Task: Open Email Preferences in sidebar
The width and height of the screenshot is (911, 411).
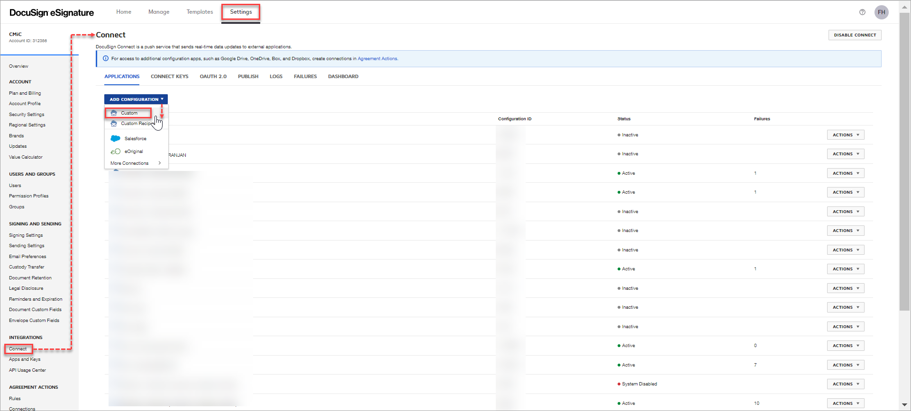Action: pyautogui.click(x=27, y=257)
